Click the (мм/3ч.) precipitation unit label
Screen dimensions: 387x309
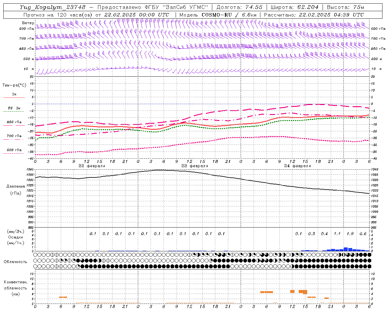click(x=16, y=231)
